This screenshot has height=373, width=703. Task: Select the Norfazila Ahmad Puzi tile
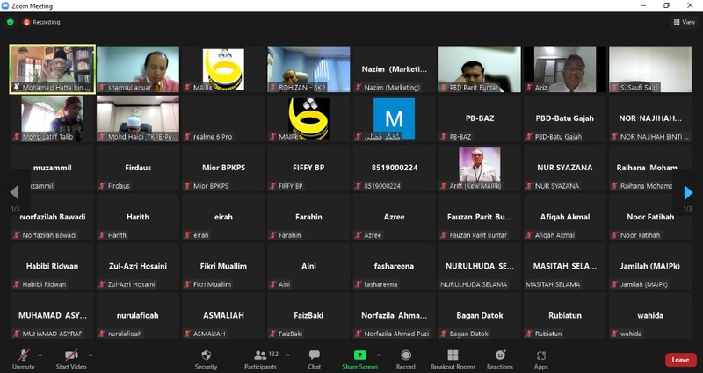click(394, 316)
